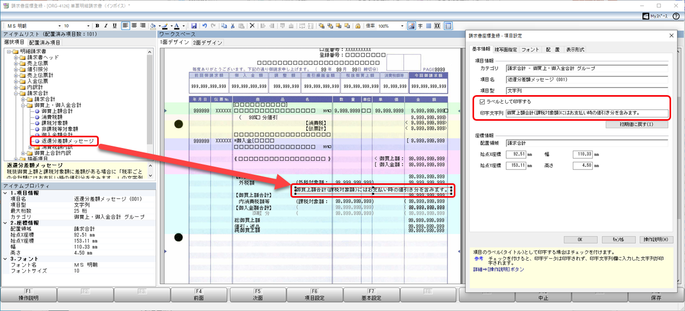685x311 pixels.
Task: Toggle the image display icon after zoom box
Action: [411, 26]
